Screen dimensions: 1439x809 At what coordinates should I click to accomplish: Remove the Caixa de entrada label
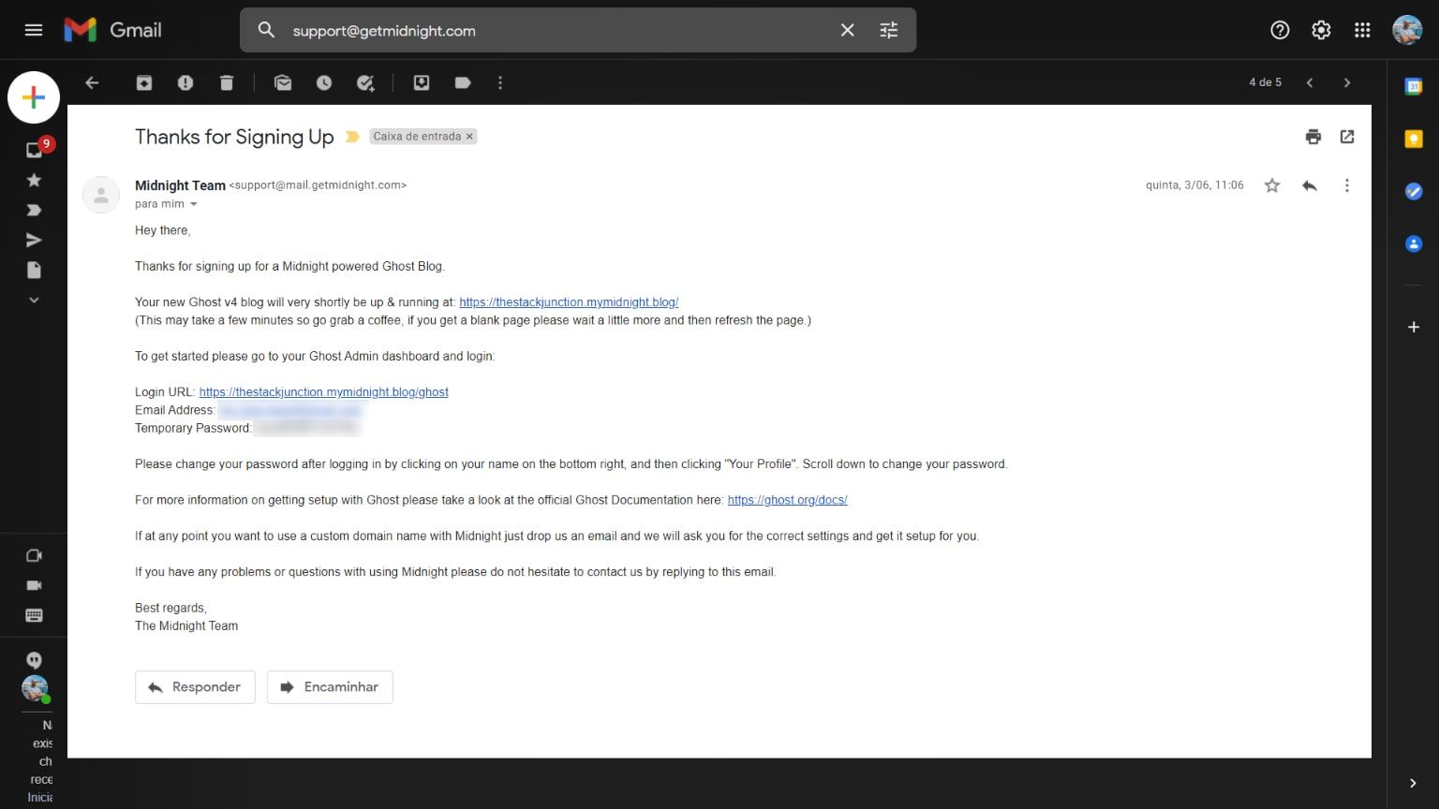[470, 137]
